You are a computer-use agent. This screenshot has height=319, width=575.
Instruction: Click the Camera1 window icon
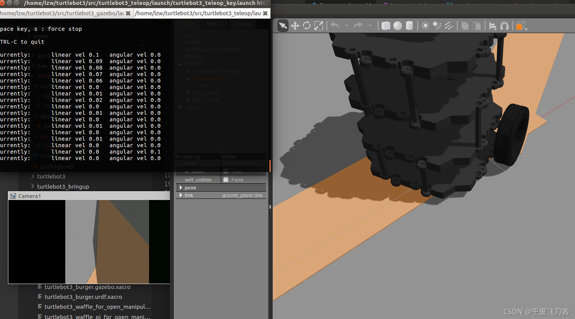13,196
